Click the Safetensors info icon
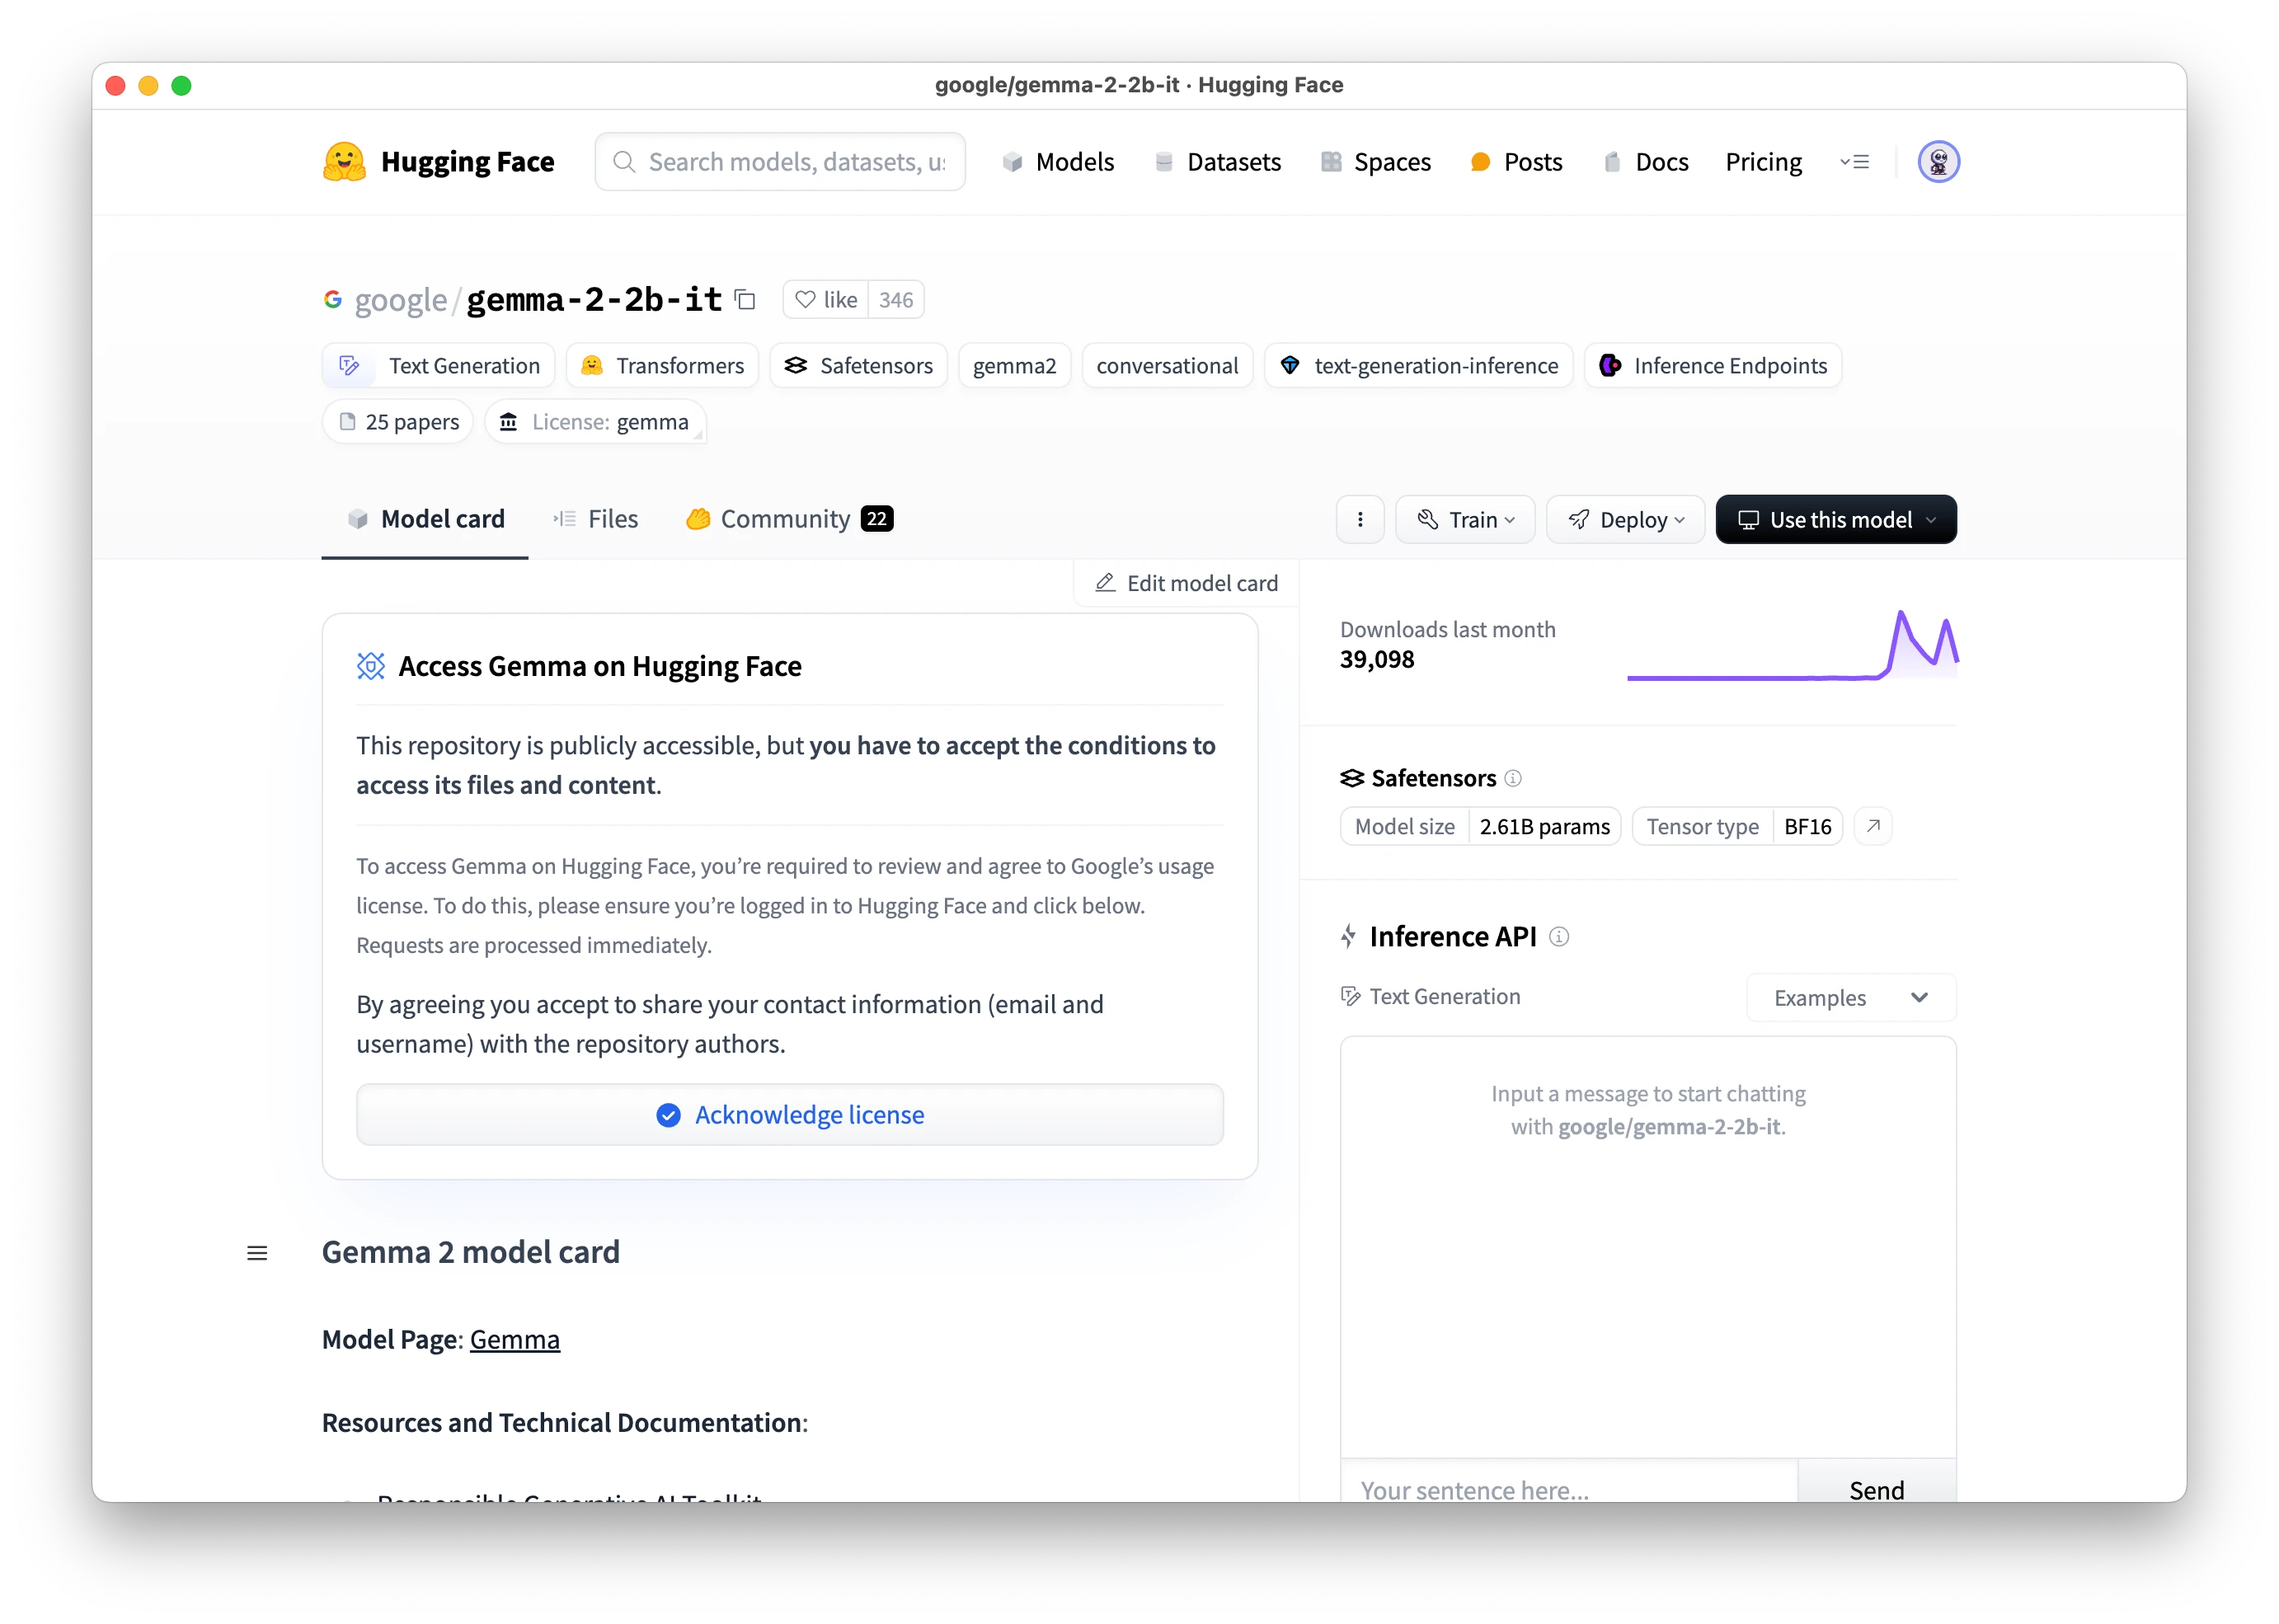2279x1624 pixels. [x=1513, y=778]
